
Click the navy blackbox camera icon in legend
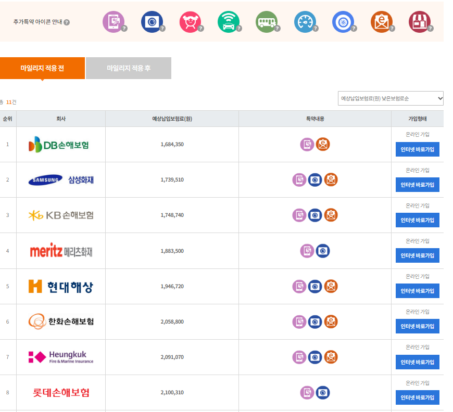[x=152, y=22]
